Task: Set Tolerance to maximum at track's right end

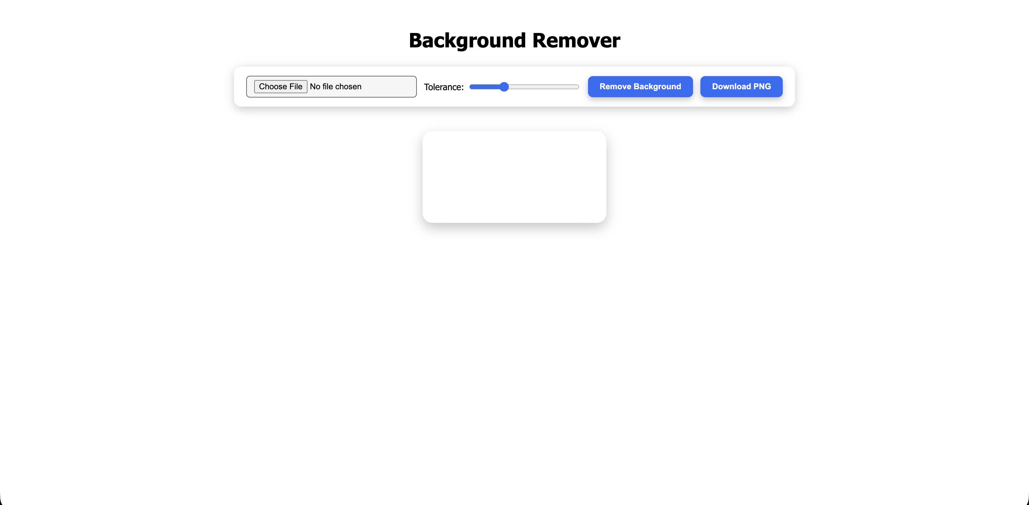Action: tap(578, 87)
